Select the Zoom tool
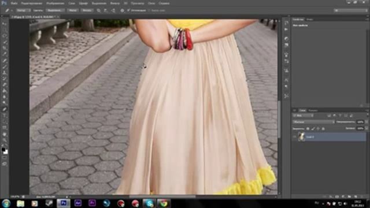The width and height of the screenshot is (370, 208). 4,140
